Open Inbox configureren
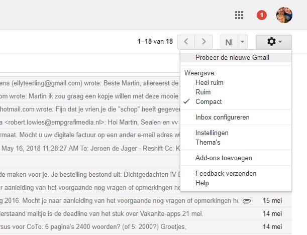 click(236, 117)
